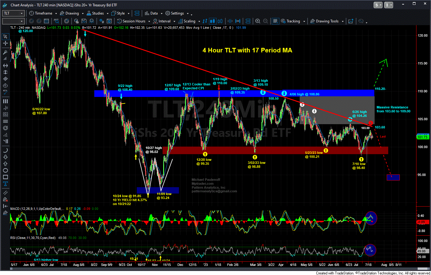Image resolution: width=431 pixels, height=275 pixels.
Task: Pick the horizontal double-arrow drawing tool
Action: click(x=5, y=65)
